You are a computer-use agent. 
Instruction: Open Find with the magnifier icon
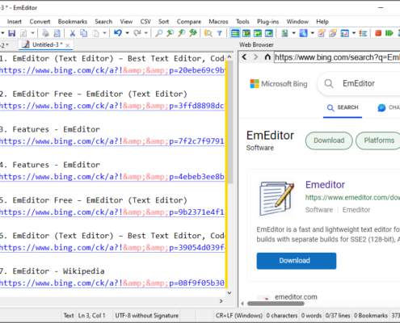159,33
